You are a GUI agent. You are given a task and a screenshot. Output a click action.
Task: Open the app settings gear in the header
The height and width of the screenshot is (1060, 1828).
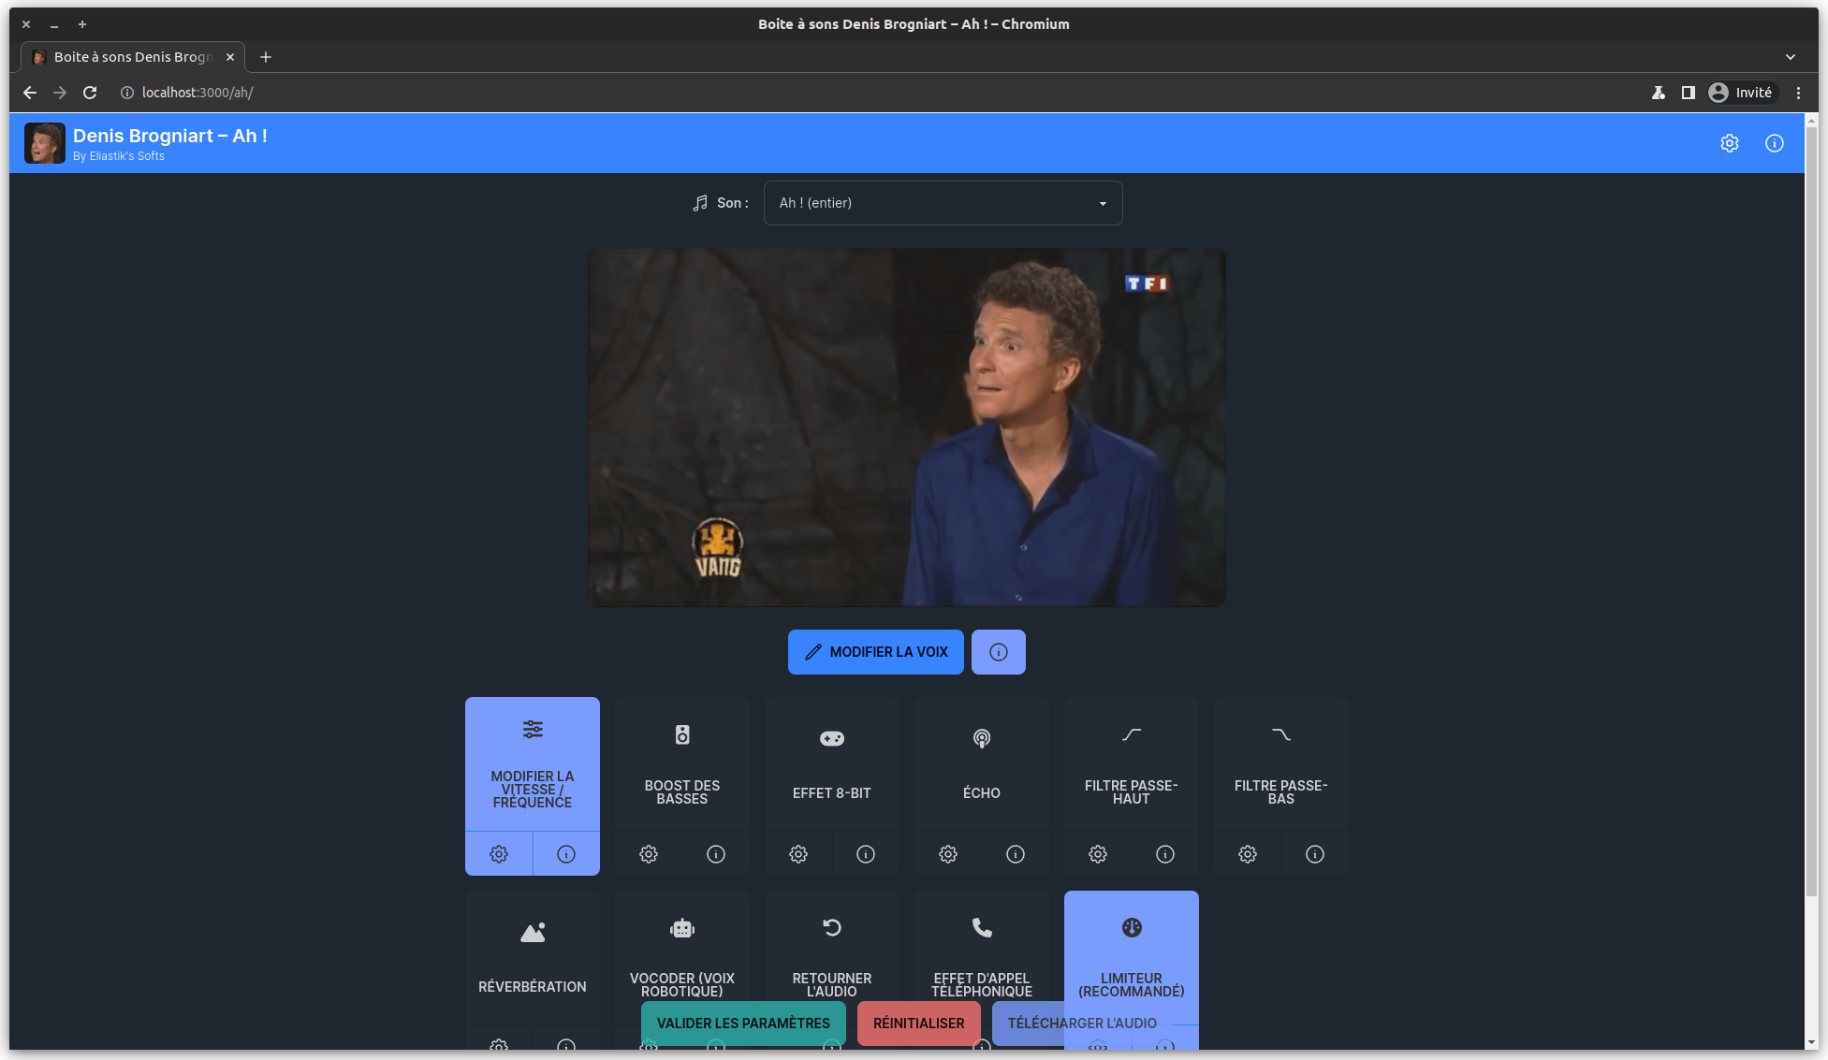coord(1729,143)
